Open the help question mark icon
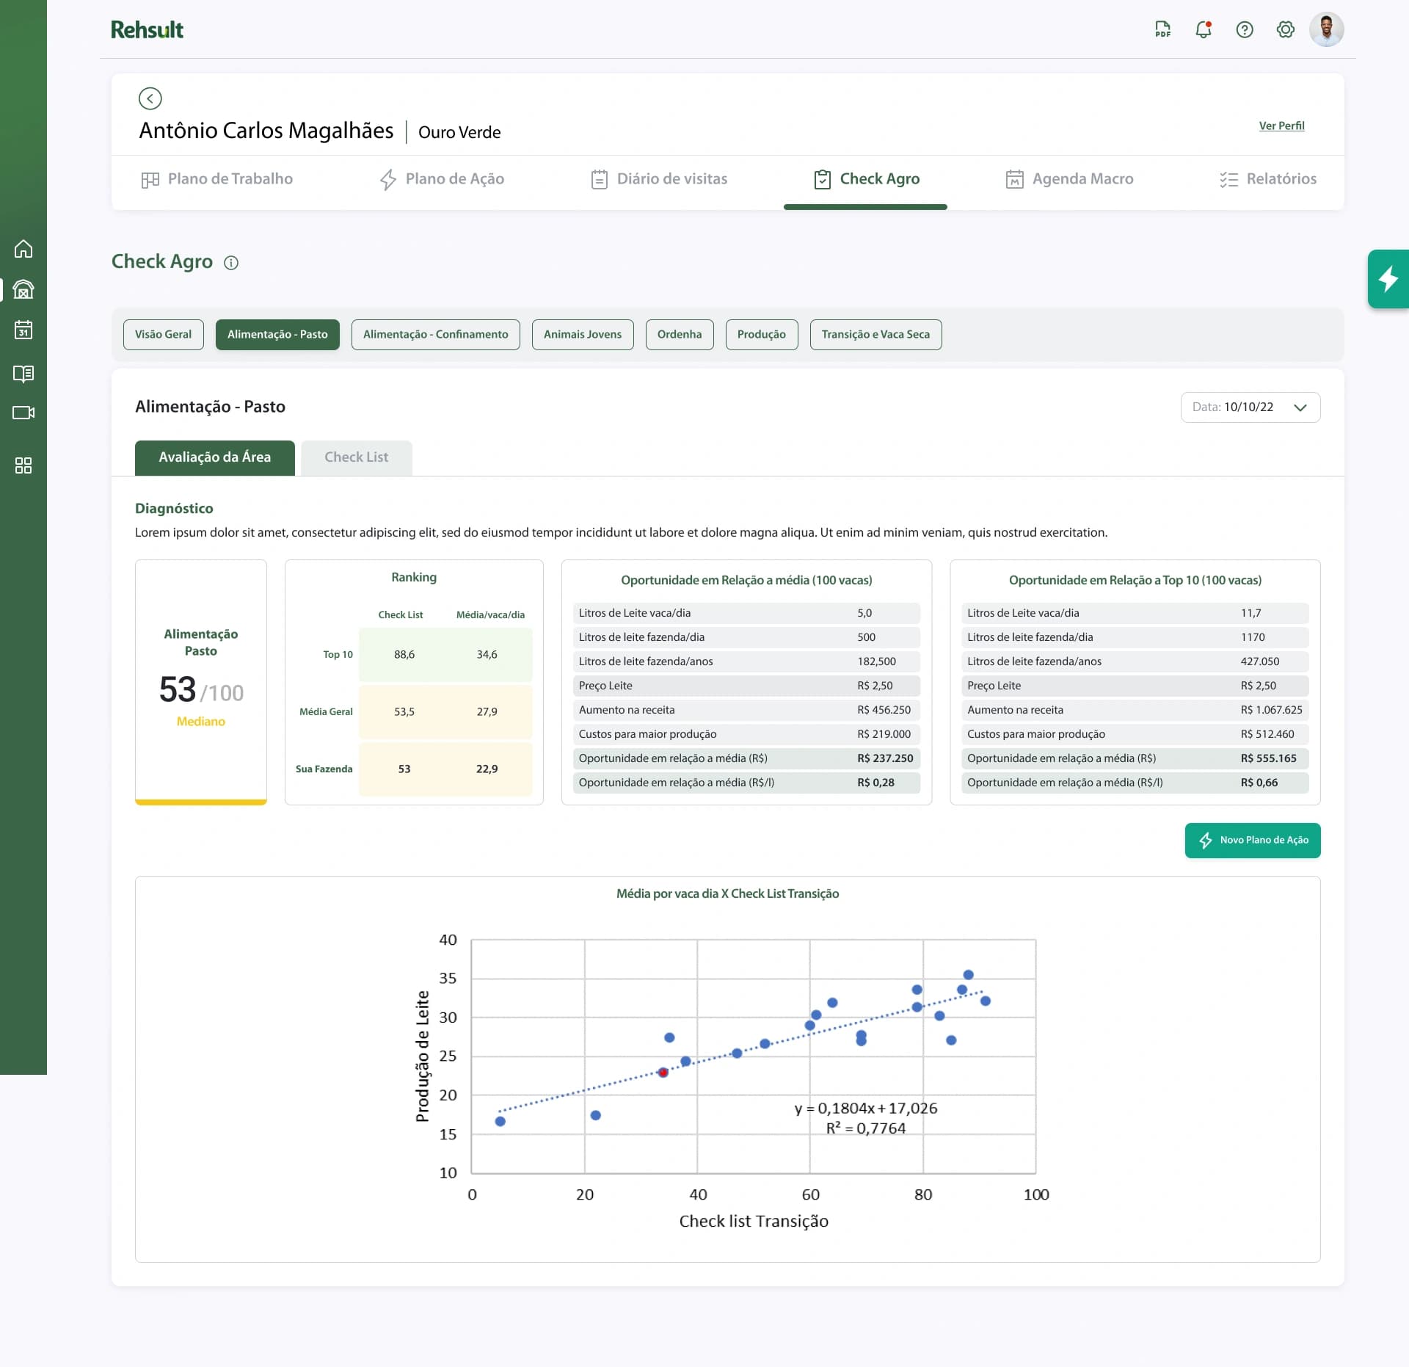 pos(1245,29)
